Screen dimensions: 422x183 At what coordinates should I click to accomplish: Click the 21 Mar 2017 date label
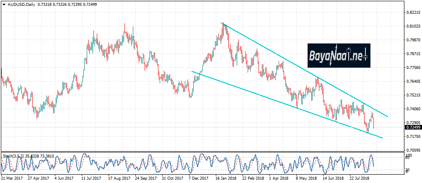tap(12, 178)
